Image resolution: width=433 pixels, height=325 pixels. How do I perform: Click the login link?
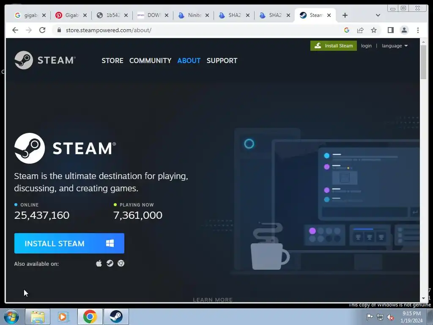click(366, 46)
